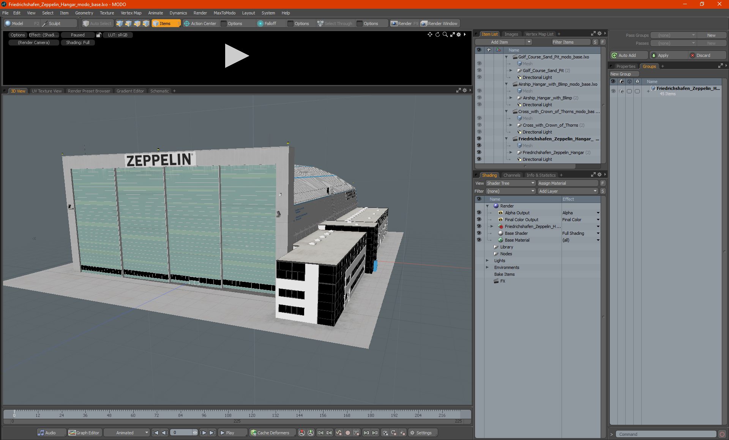Toggle eye for Friedrichshafen group in Groups panel

tap(613, 91)
